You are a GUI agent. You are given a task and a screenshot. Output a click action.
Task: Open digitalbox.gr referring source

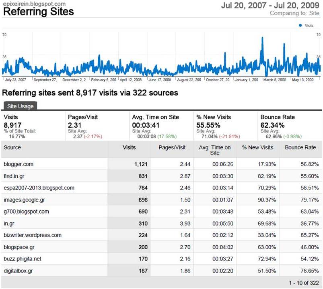click(18, 271)
